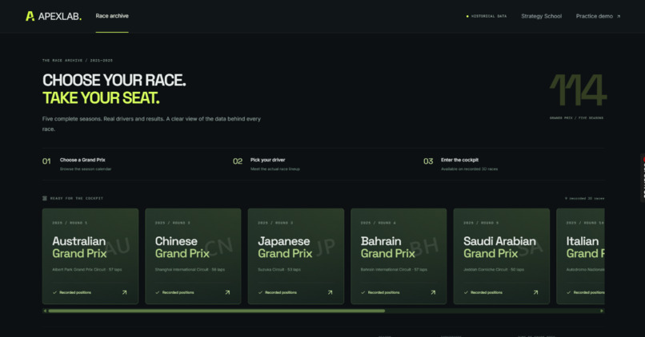Click the checkmark on the Saudi Arabian card

466,292
